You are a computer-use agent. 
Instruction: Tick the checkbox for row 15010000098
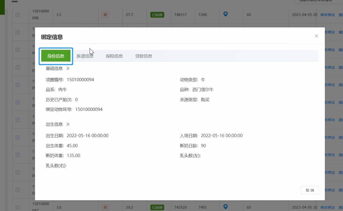click(x=18, y=15)
